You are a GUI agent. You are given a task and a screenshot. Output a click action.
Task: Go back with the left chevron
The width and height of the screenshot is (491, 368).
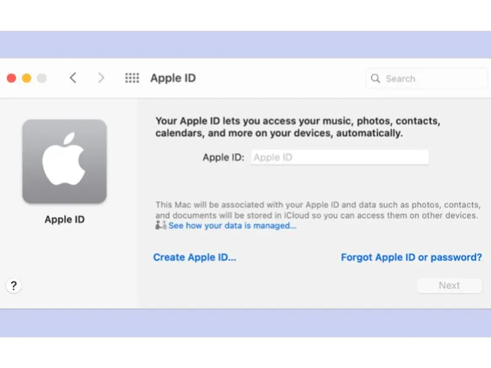(x=73, y=78)
